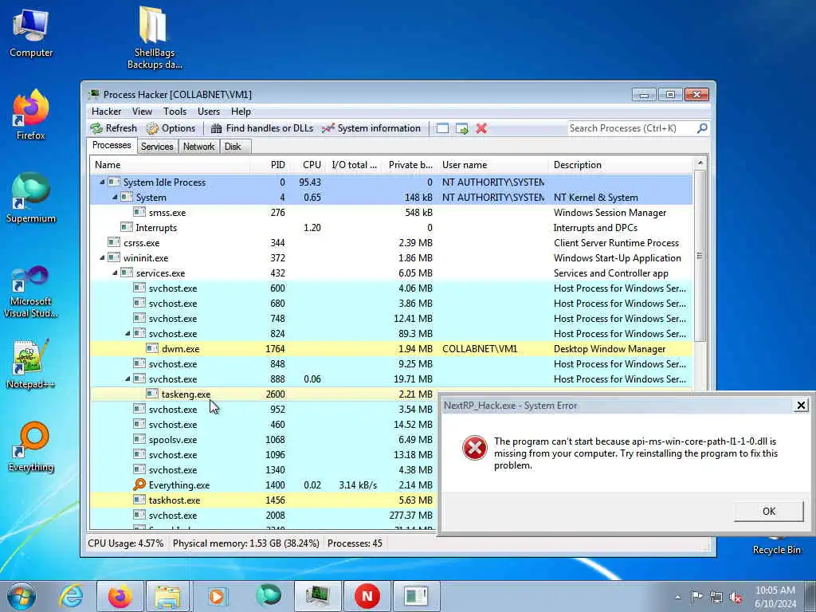Sort by the CPU column header
Image resolution: width=816 pixels, height=612 pixels.
point(307,165)
